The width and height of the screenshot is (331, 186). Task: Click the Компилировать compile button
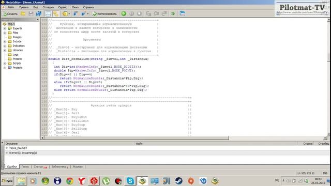[104, 14]
